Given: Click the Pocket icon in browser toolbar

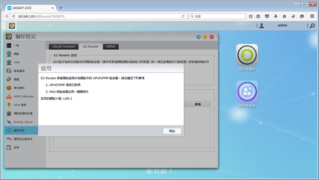Looking at the screenshot, I should [267, 16].
